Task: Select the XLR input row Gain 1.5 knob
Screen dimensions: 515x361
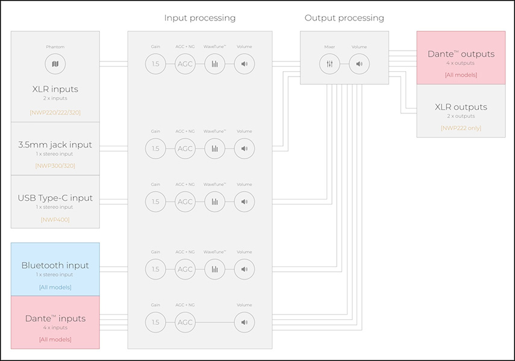Action: [x=155, y=64]
